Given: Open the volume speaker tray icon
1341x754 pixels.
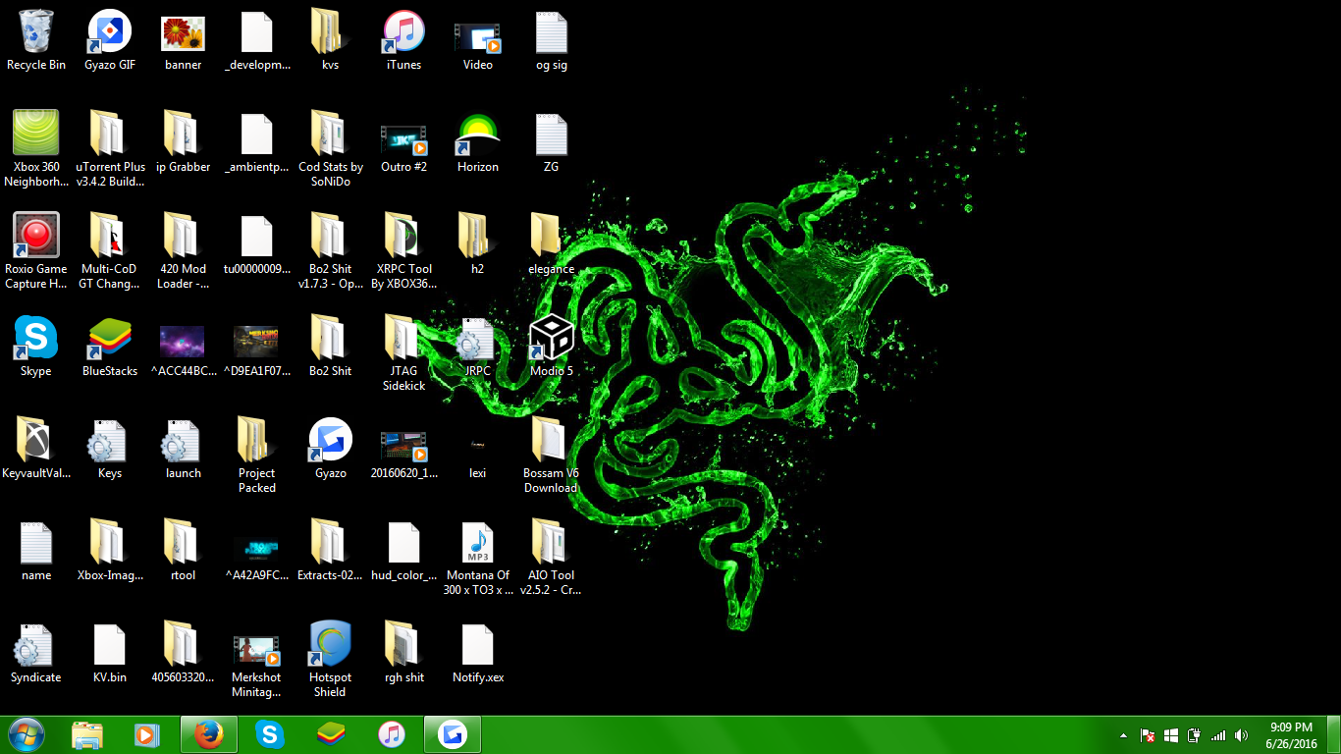Looking at the screenshot, I should point(1242,735).
